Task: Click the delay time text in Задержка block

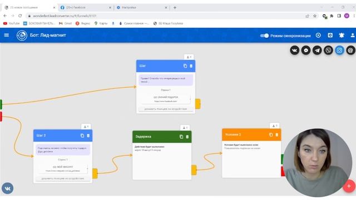Action: 147,150
